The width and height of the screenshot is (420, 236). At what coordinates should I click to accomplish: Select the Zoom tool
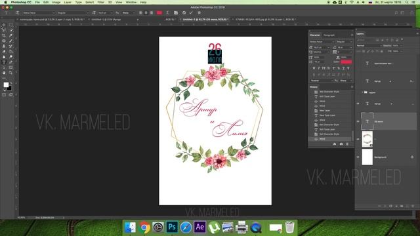coord(10,73)
